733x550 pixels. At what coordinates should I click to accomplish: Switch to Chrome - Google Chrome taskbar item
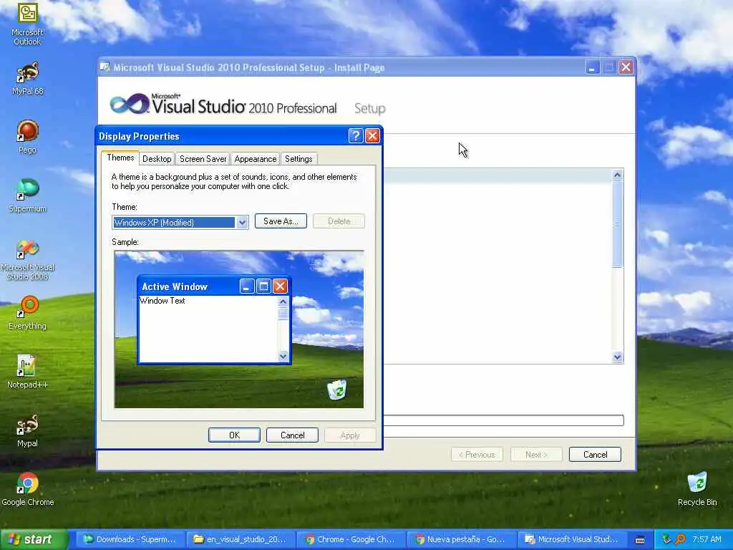click(351, 540)
